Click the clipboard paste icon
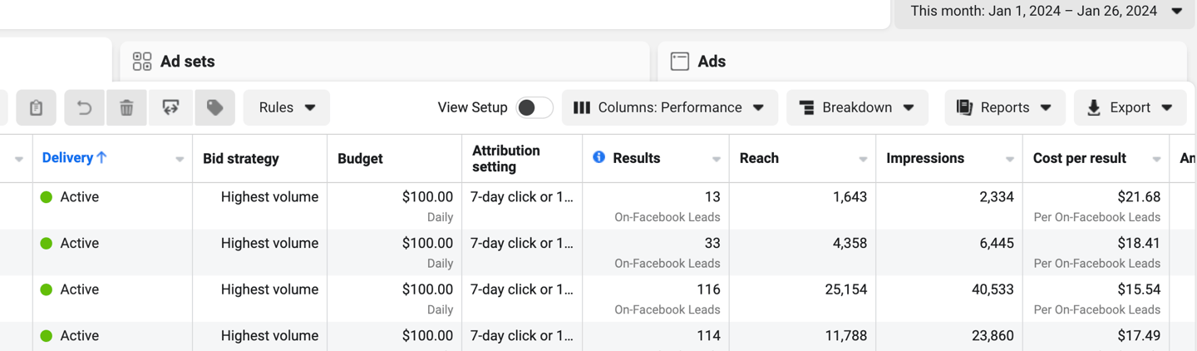 tap(36, 108)
